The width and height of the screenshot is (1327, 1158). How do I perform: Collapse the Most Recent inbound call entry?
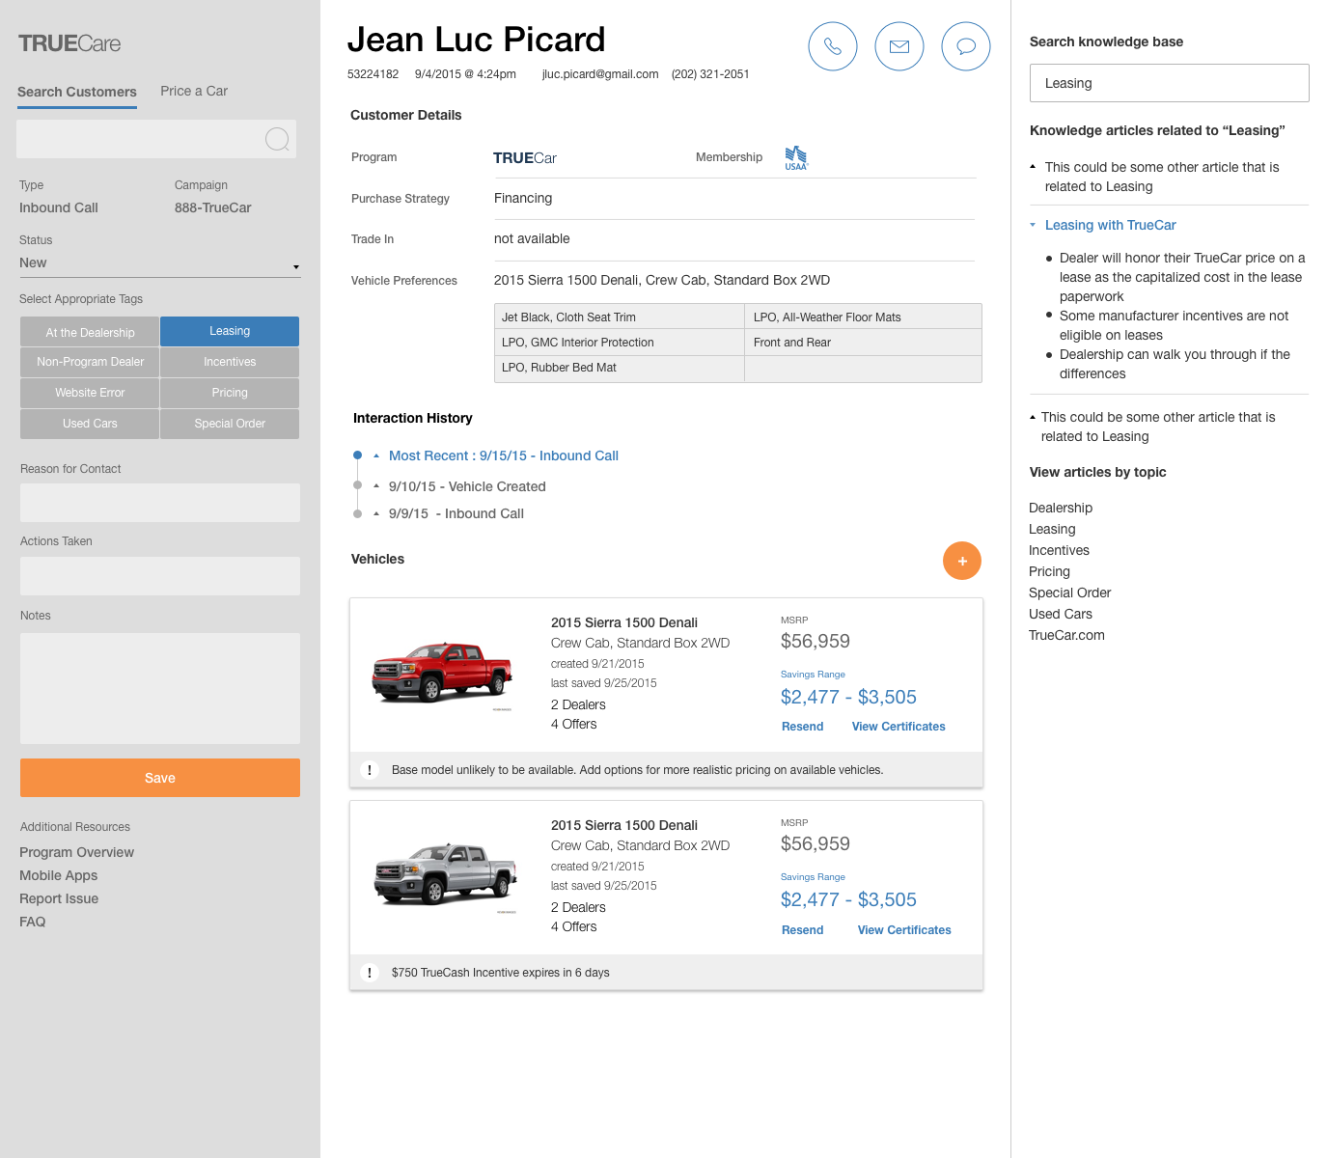375,455
